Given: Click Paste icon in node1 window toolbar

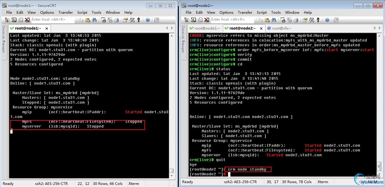Looking at the screenshot, I should [88, 20].
